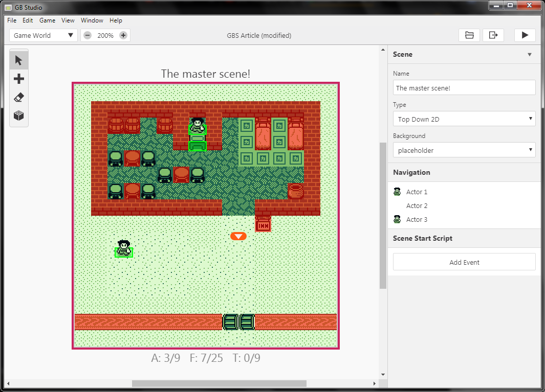This screenshot has width=545, height=392.
Task: Run the game with play button
Action: 525,35
